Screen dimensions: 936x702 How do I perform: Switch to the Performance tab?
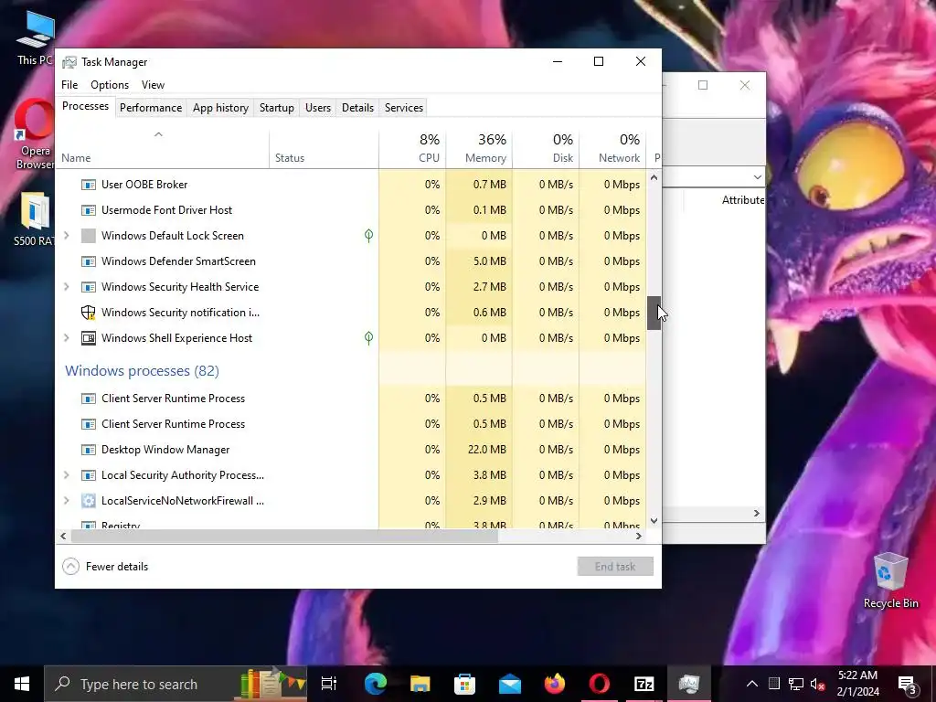(151, 108)
